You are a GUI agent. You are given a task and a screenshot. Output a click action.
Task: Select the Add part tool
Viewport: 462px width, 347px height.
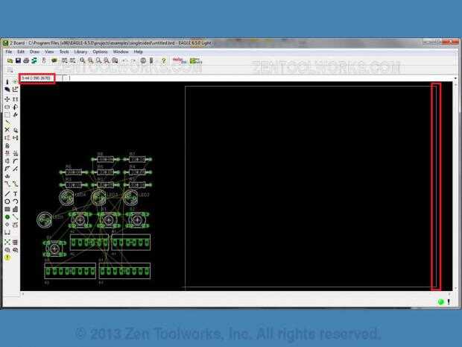[x=16, y=130]
